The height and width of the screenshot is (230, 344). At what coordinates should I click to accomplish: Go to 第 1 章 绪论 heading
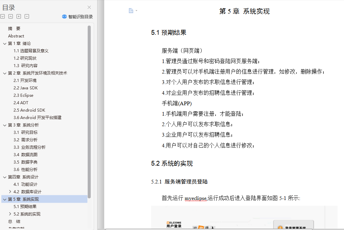point(19,44)
